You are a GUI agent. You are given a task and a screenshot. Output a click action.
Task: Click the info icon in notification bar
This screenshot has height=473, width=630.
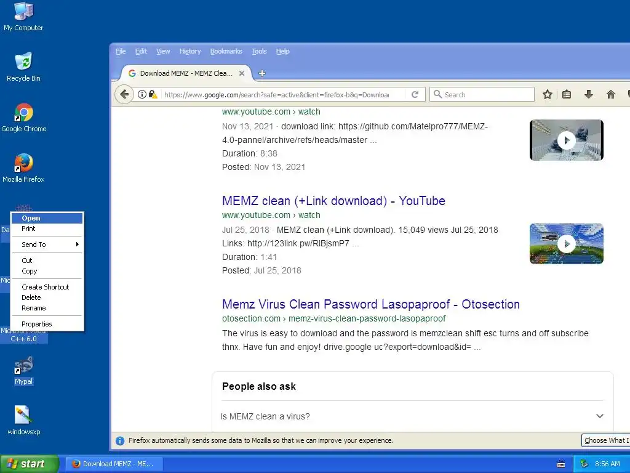point(120,441)
